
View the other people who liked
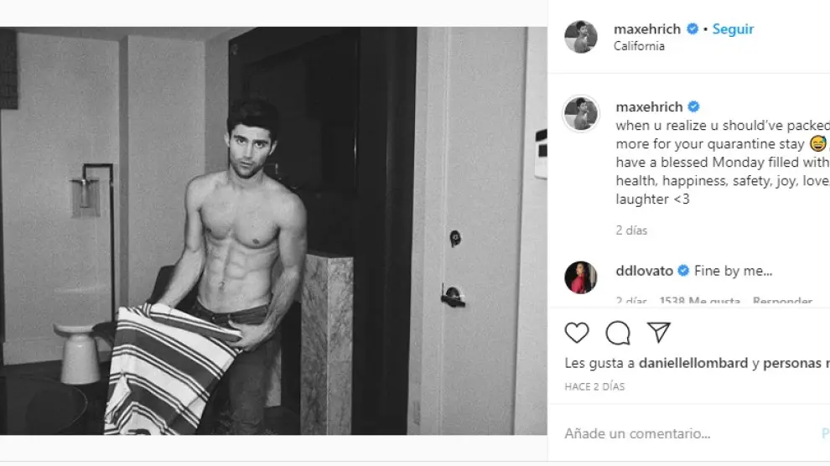pos(796,363)
